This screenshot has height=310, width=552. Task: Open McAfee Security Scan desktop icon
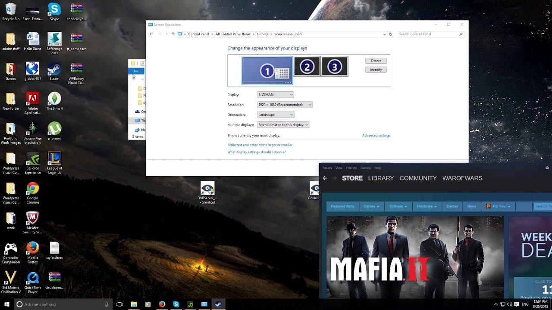[33, 223]
